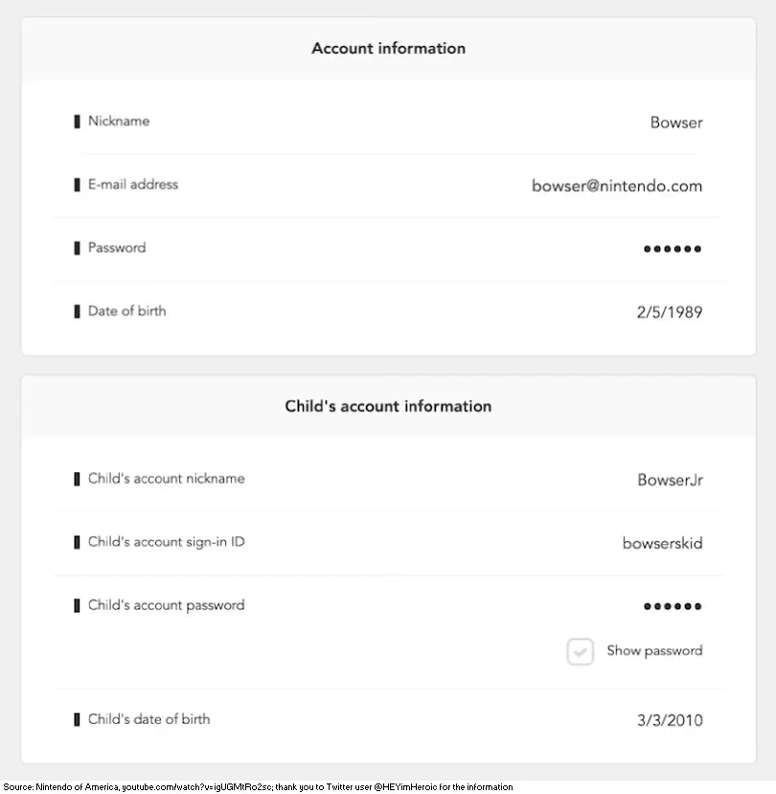
Task: Select the bowserskid sign-in ID value
Action: pyautogui.click(x=663, y=543)
